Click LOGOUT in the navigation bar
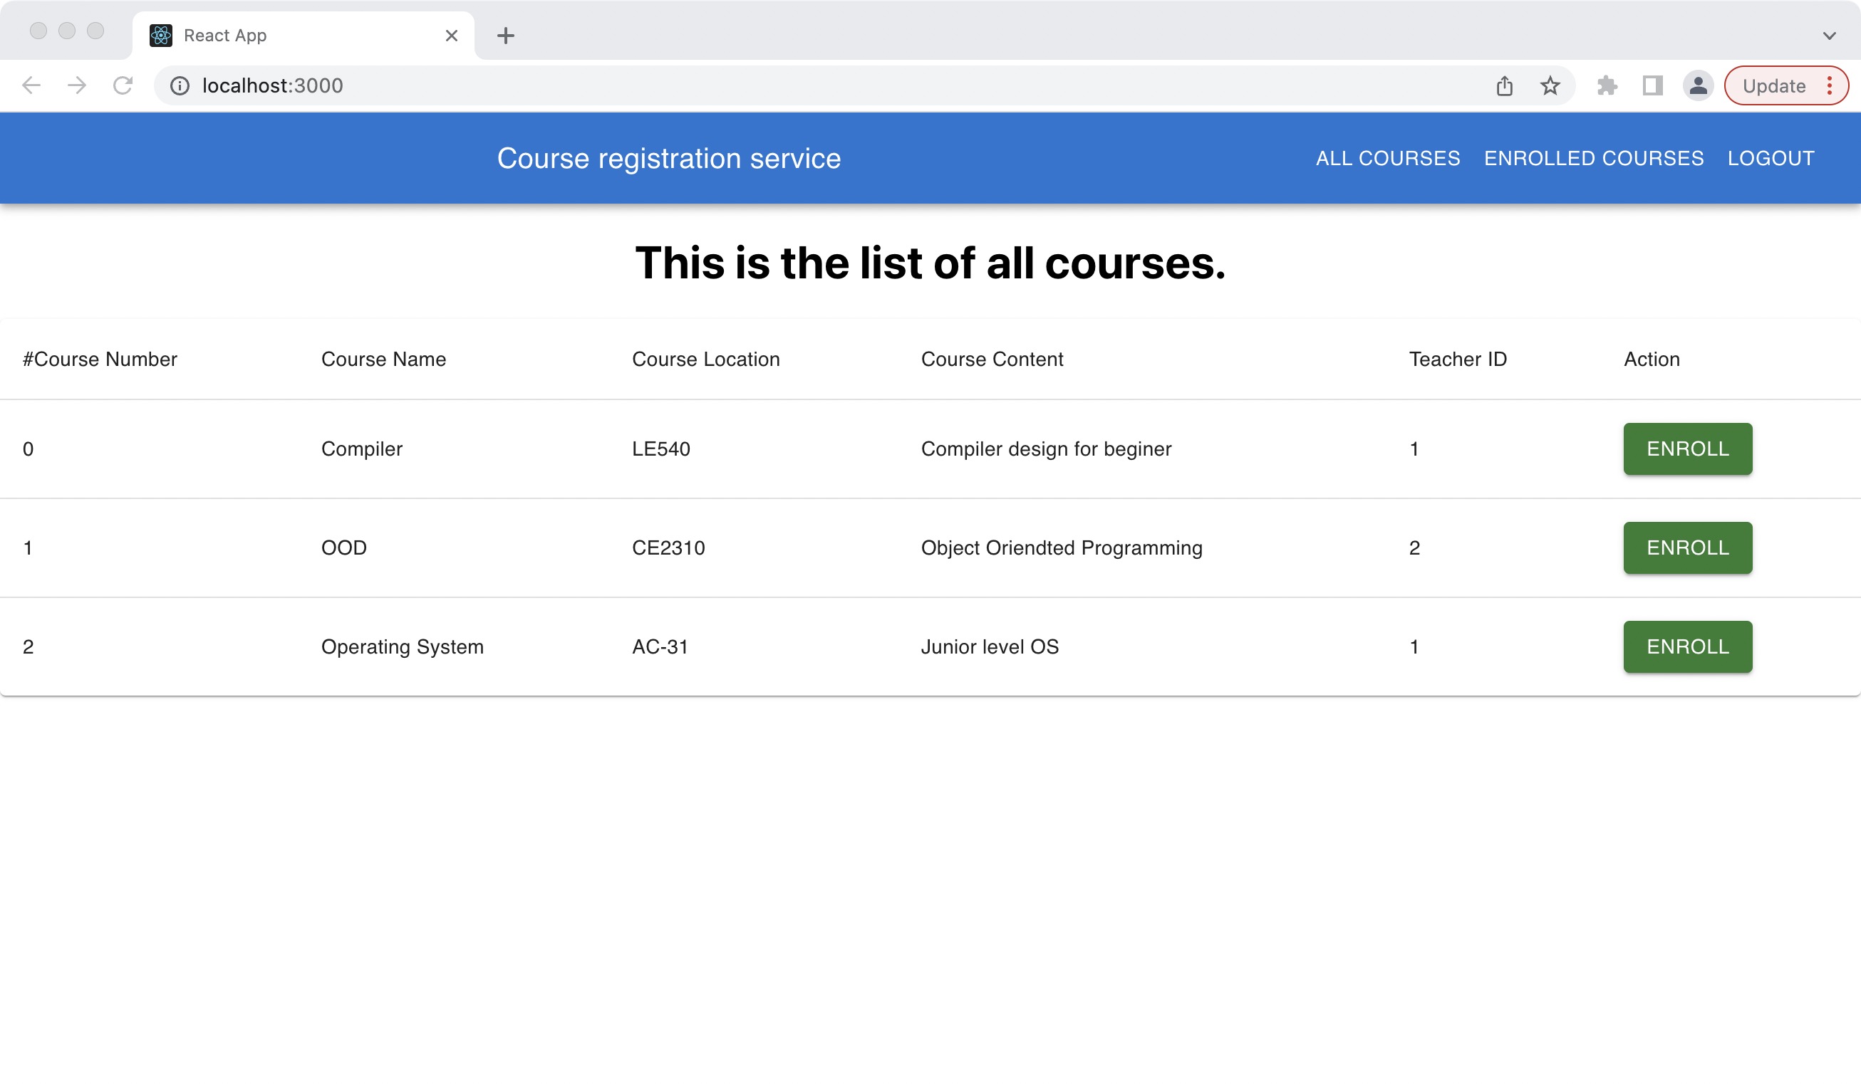This screenshot has height=1085, width=1861. pyautogui.click(x=1772, y=158)
